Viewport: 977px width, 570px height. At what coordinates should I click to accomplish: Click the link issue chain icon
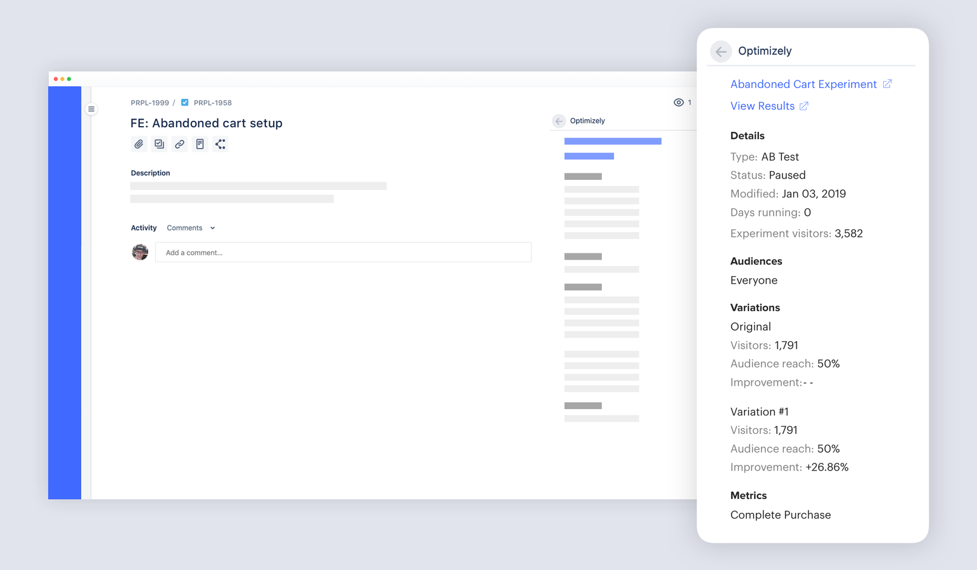tap(179, 144)
